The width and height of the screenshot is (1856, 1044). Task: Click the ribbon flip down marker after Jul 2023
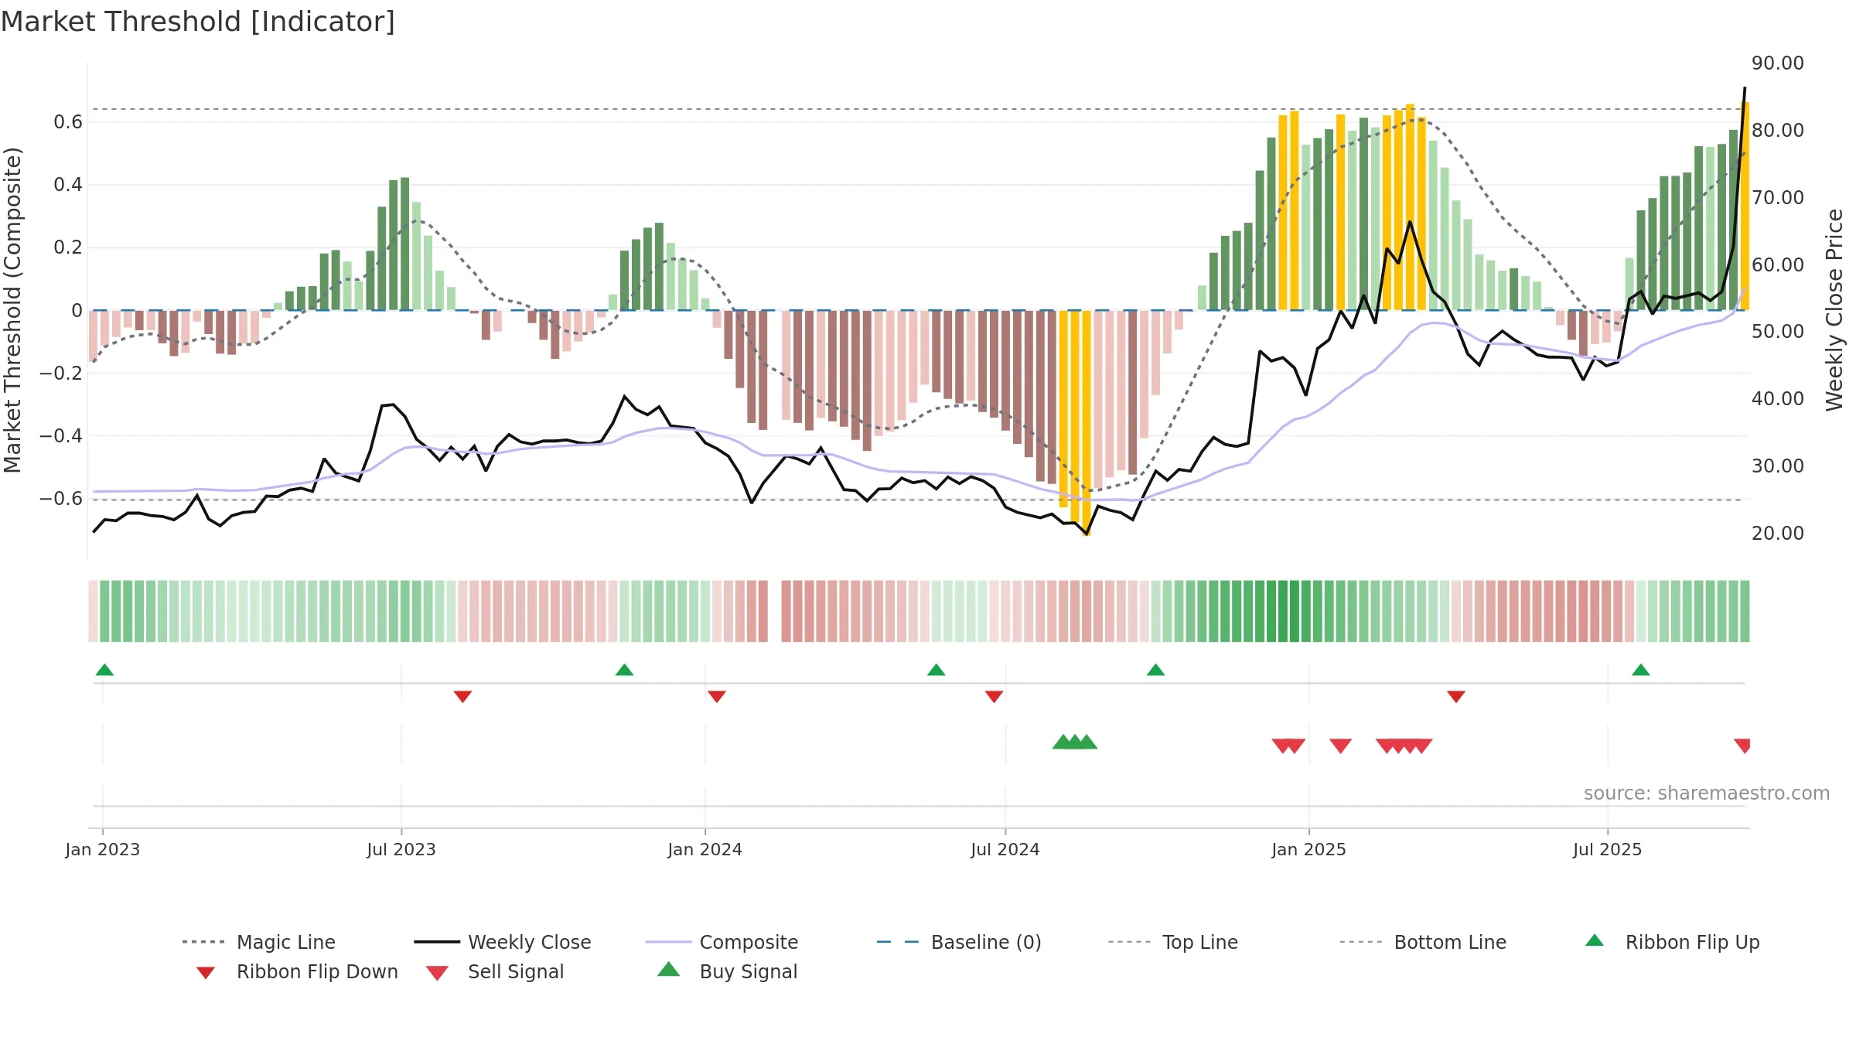(x=462, y=697)
